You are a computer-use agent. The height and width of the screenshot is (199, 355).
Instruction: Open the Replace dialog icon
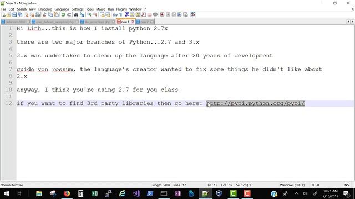[x=82, y=15]
